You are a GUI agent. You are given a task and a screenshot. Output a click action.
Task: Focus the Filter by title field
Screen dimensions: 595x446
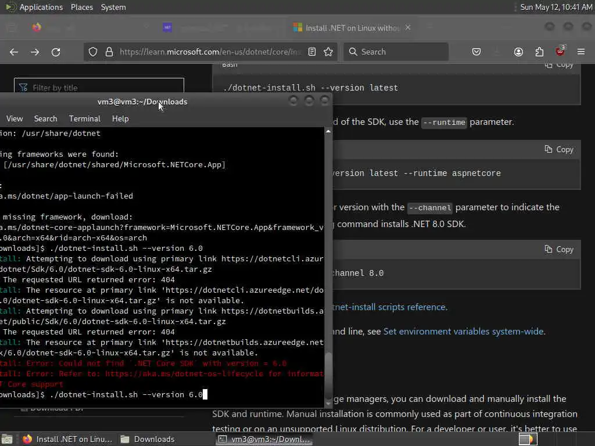[99, 88]
